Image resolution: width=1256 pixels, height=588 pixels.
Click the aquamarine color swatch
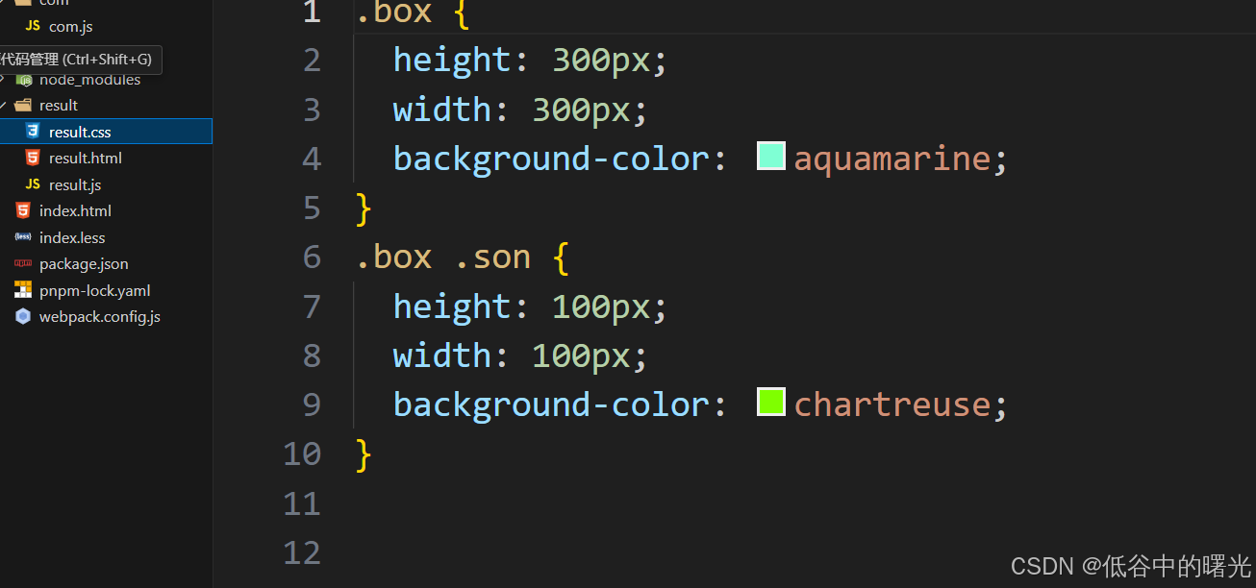tap(769, 155)
